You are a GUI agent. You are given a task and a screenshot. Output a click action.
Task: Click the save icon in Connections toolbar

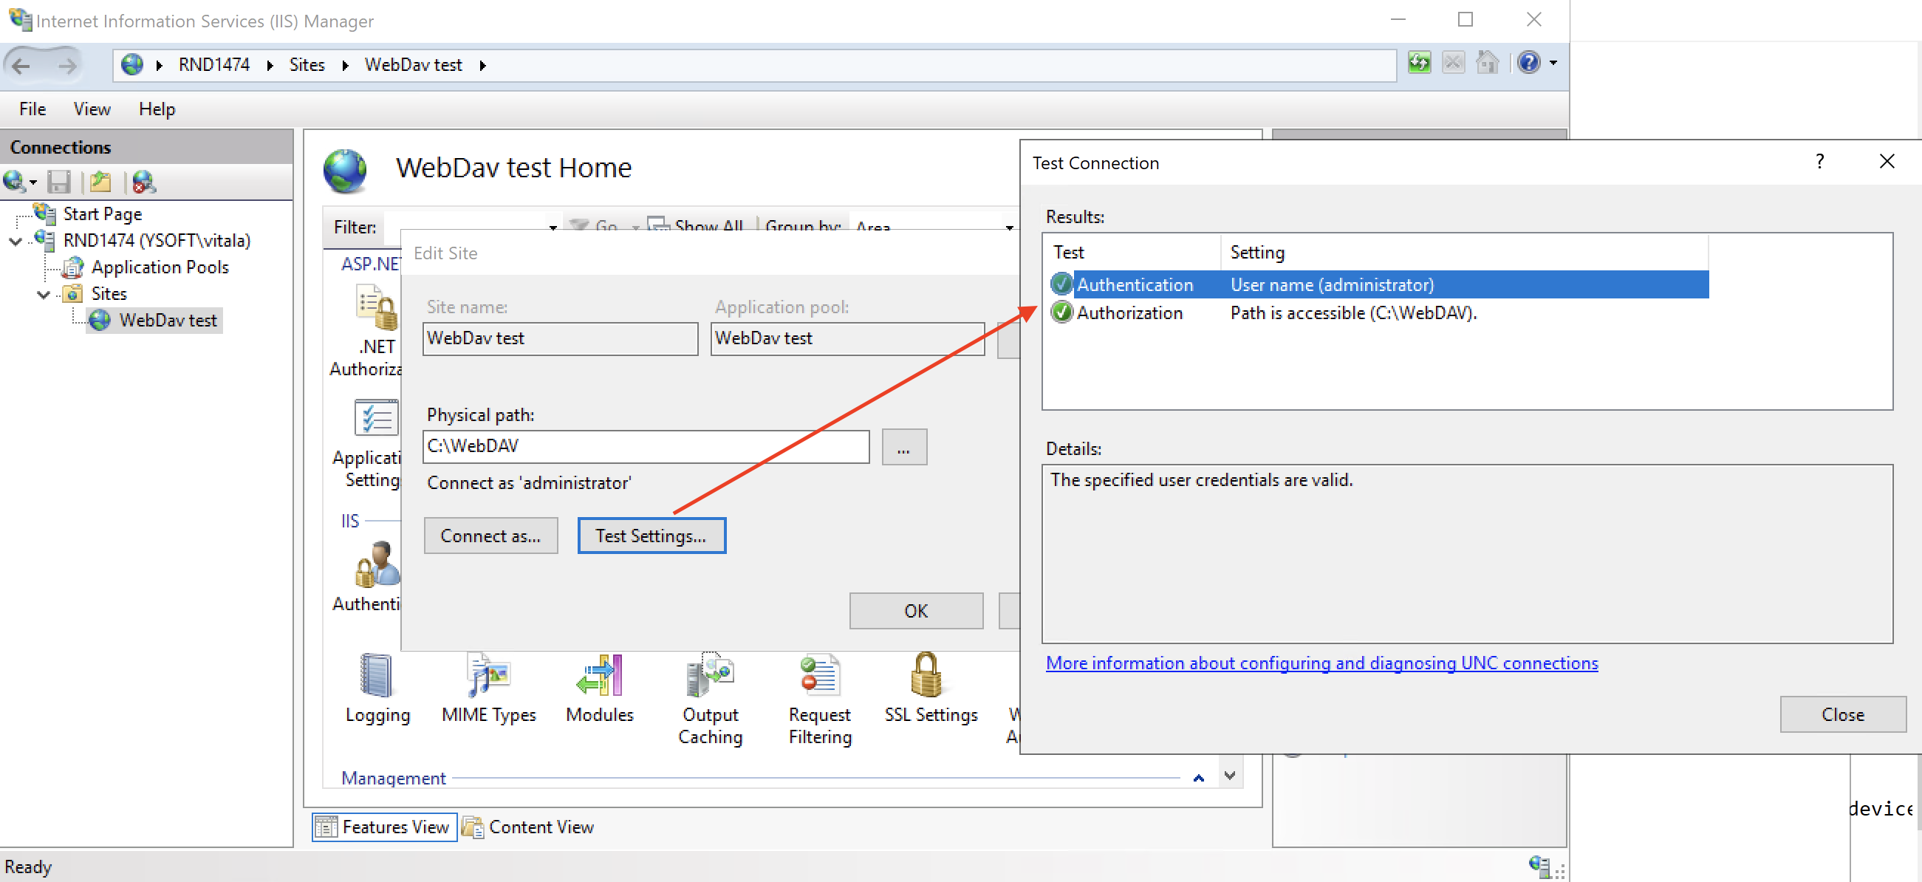coord(59,181)
